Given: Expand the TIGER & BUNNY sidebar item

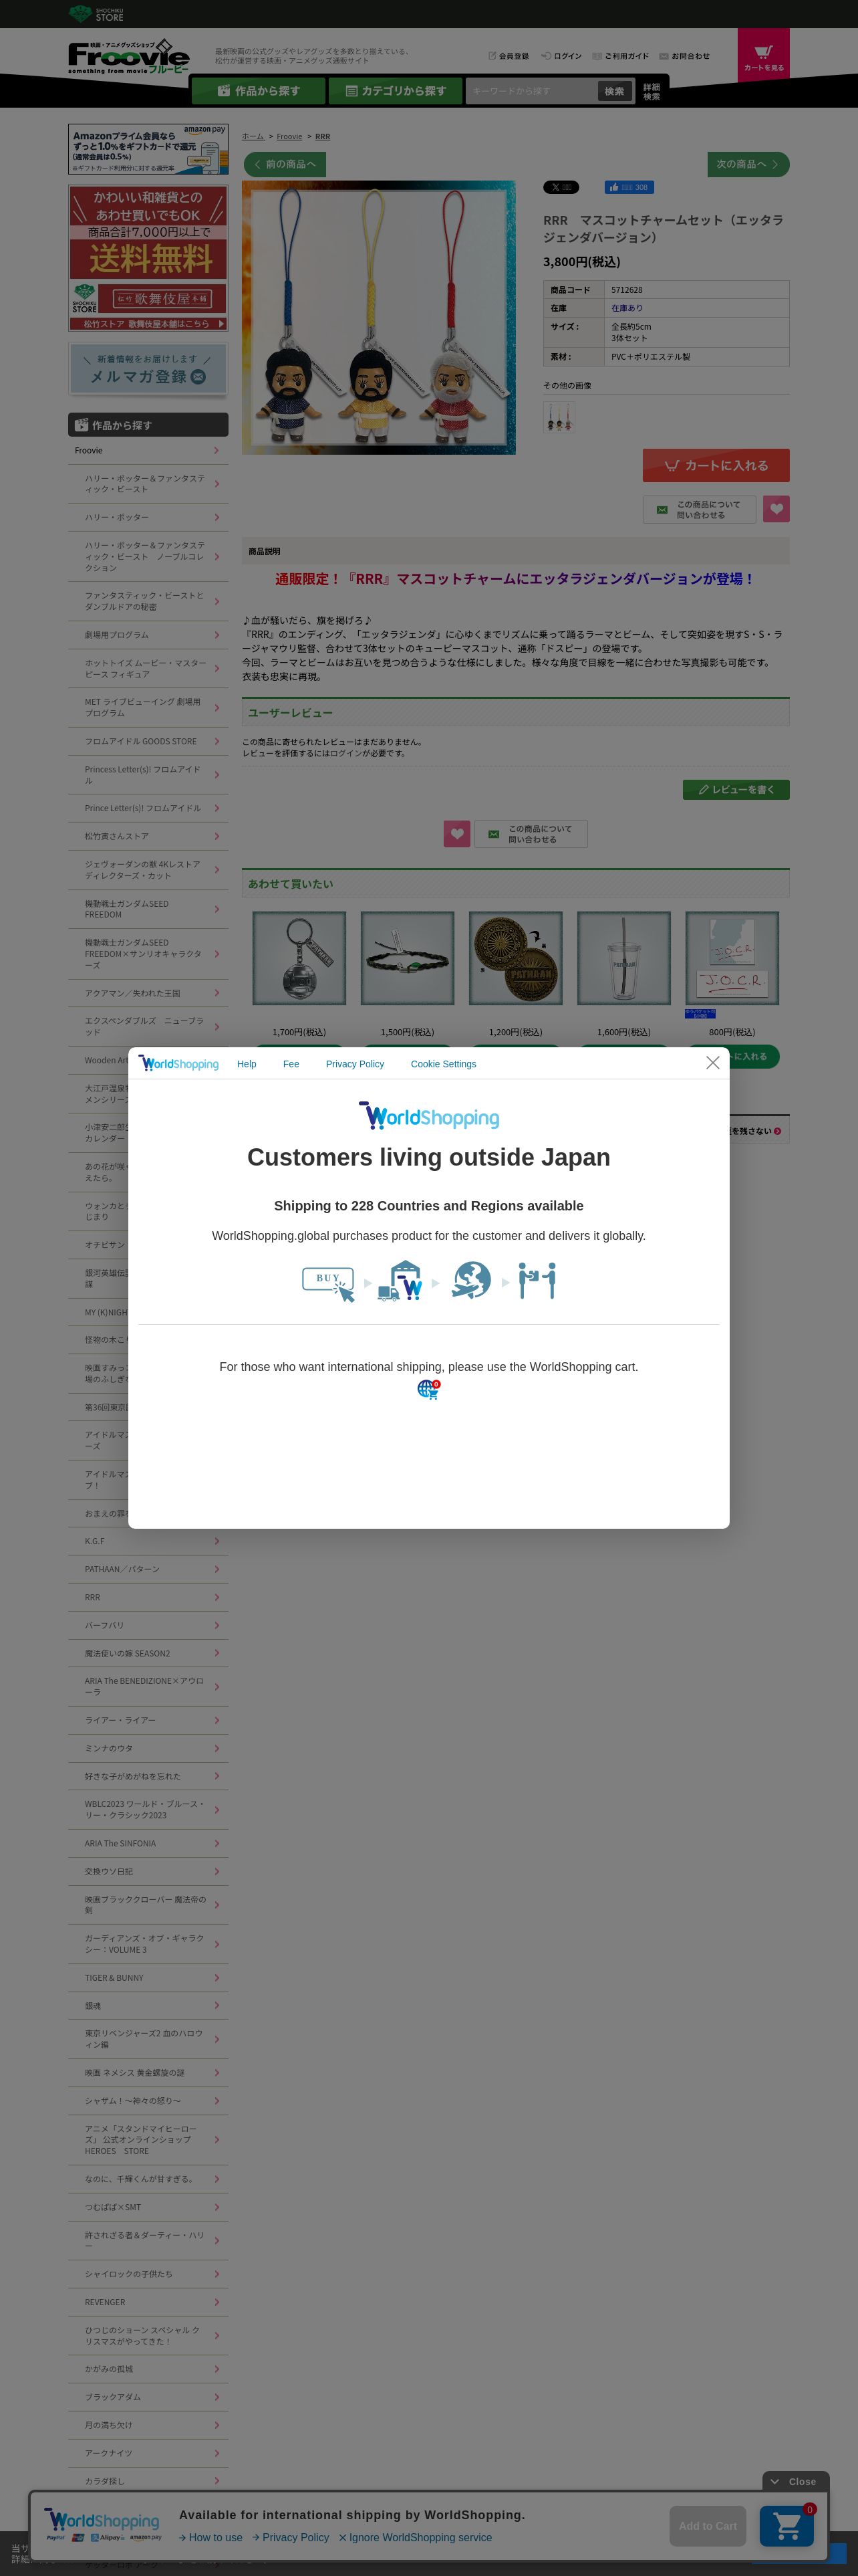Looking at the screenshot, I should click(x=148, y=1978).
